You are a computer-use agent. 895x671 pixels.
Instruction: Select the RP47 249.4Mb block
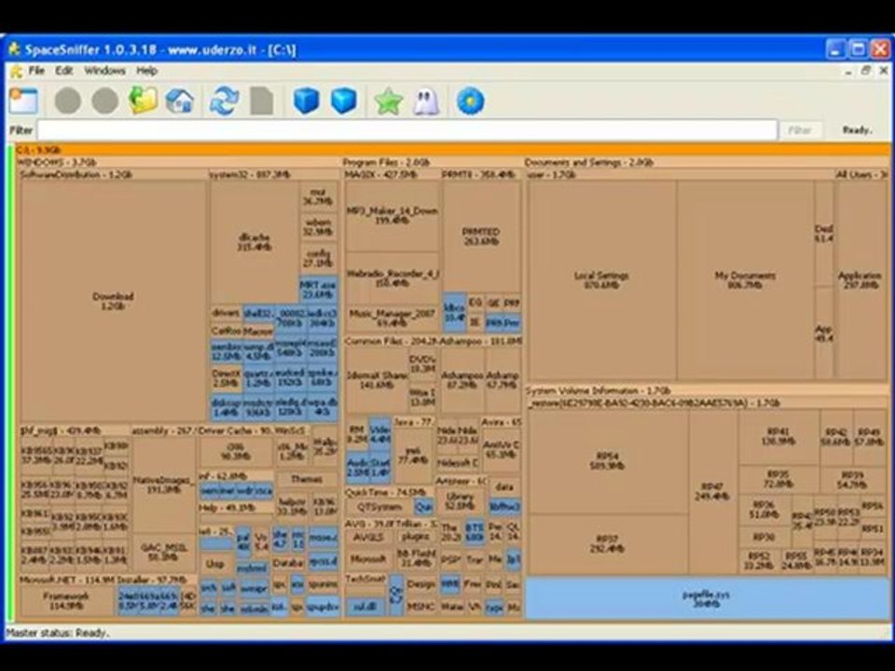[712, 492]
